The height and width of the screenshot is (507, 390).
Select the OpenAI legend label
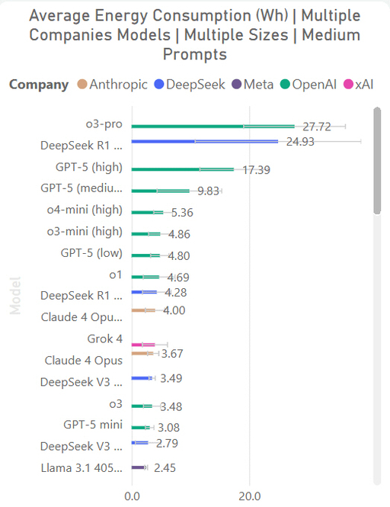[314, 85]
